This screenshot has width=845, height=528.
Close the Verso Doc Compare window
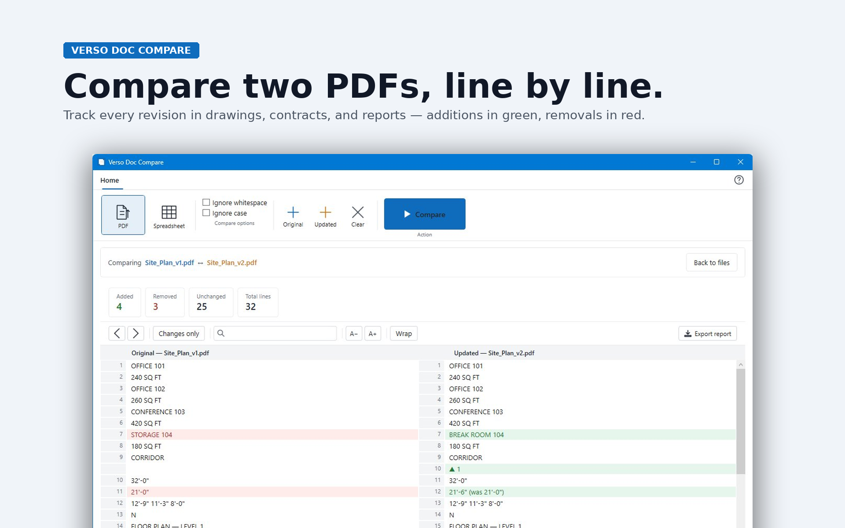tap(741, 162)
